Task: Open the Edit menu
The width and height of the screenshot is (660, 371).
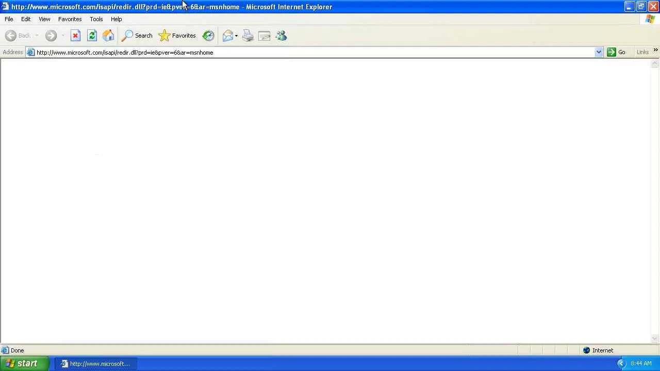Action: (26, 19)
